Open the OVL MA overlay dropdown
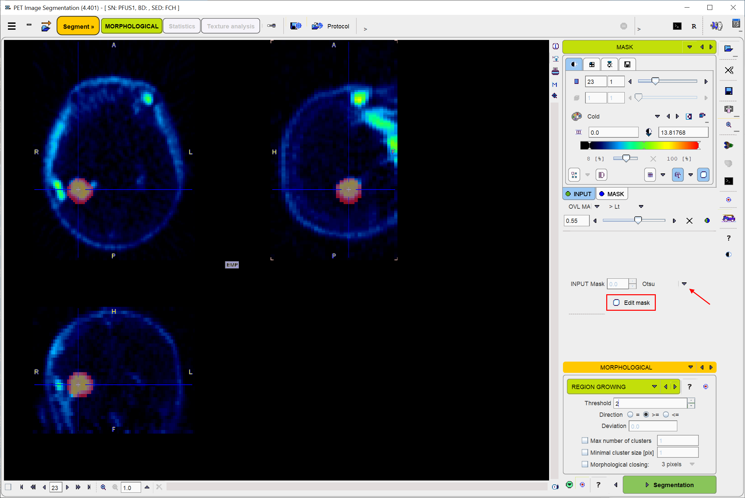Screen dimensions: 745x498 [x=597, y=206]
